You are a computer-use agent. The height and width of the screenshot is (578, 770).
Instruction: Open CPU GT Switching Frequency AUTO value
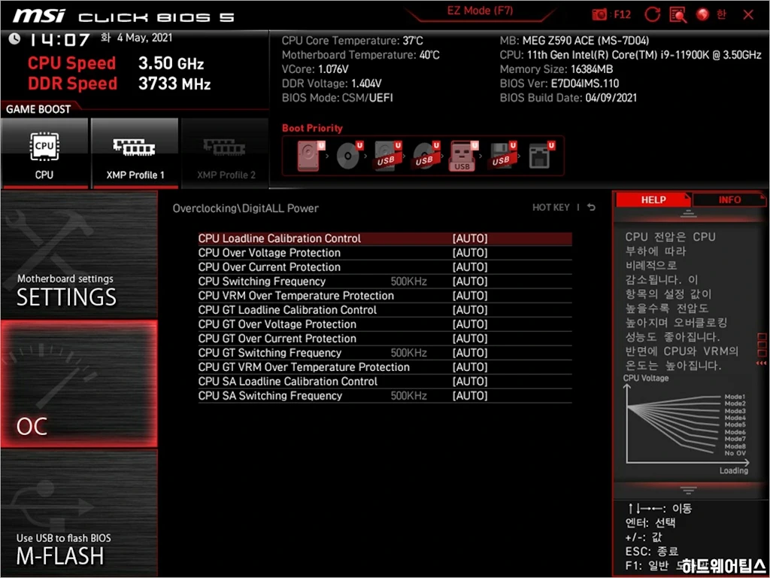pos(470,352)
